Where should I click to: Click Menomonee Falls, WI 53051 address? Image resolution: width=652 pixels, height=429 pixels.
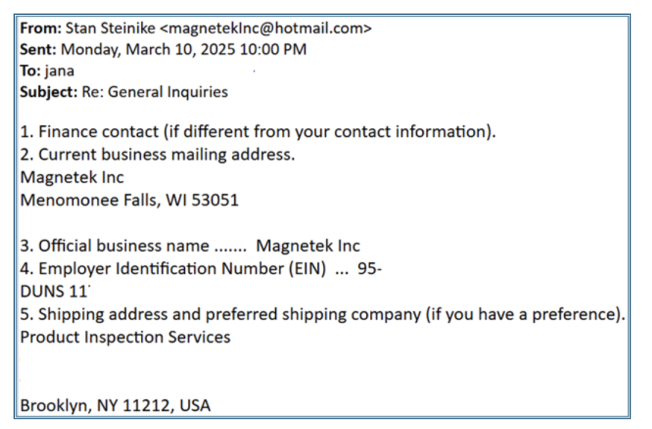coord(129,200)
